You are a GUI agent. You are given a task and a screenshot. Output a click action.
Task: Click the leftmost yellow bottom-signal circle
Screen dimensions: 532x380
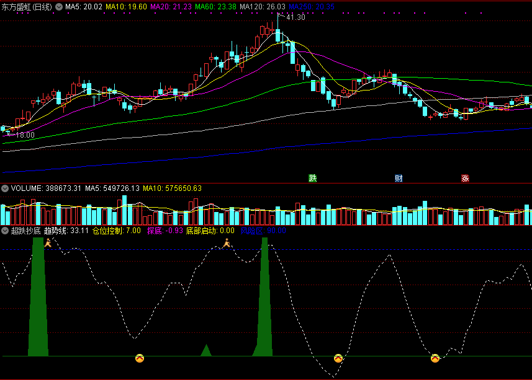pos(140,358)
